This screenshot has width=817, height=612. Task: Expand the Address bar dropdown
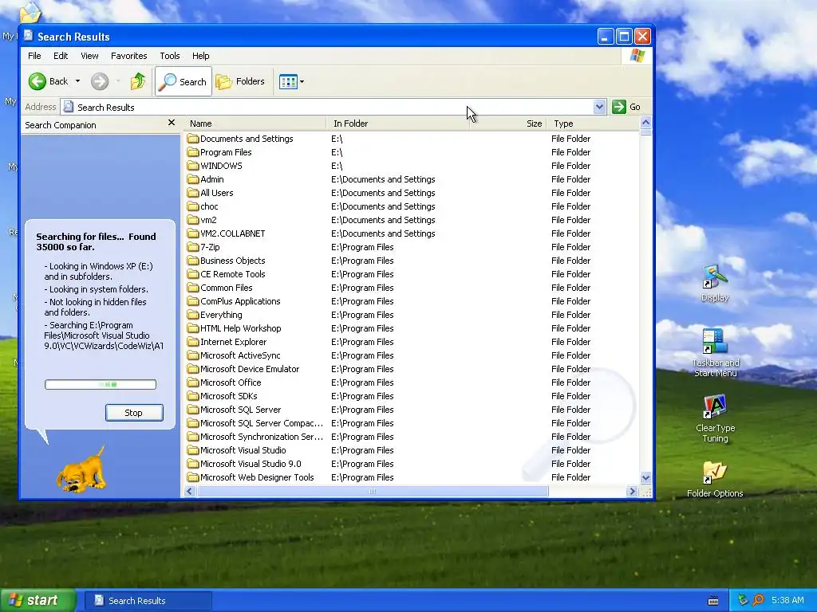pyautogui.click(x=599, y=108)
